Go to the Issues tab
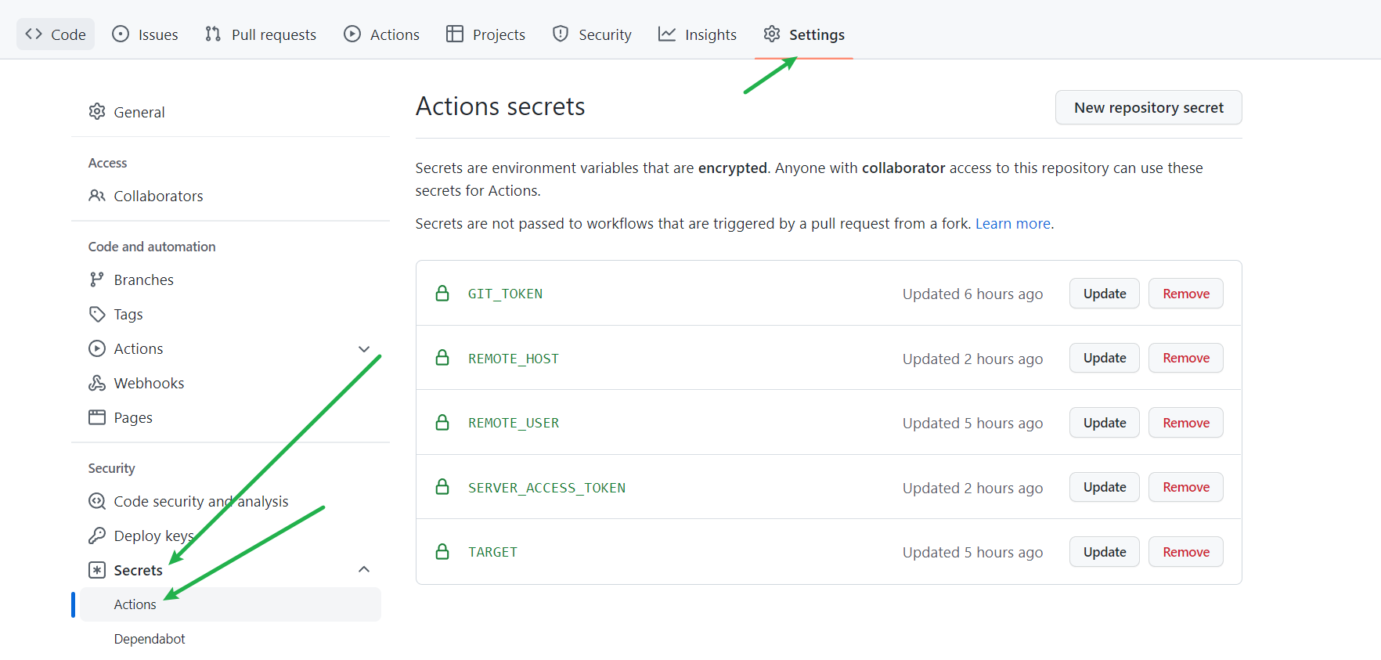The width and height of the screenshot is (1381, 660). [x=146, y=34]
